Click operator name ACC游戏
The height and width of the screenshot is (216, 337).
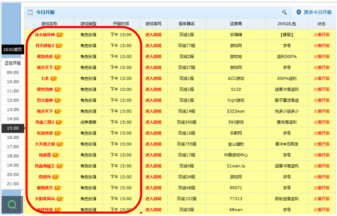click(236, 78)
